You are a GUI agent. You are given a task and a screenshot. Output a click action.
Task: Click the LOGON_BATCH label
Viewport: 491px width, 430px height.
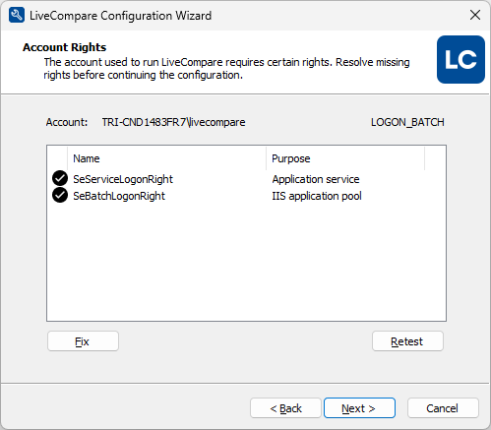[407, 122]
